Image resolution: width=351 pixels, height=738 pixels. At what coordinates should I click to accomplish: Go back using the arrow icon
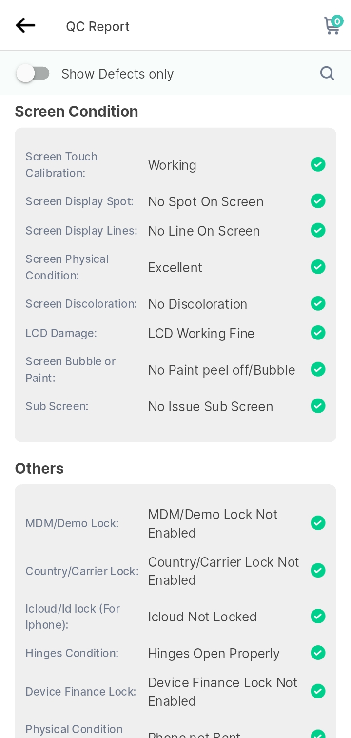click(x=25, y=25)
